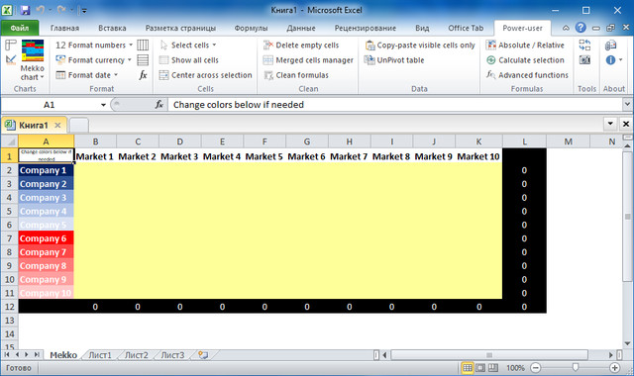
Task: Open the Mekko chart tool
Action: click(x=33, y=59)
